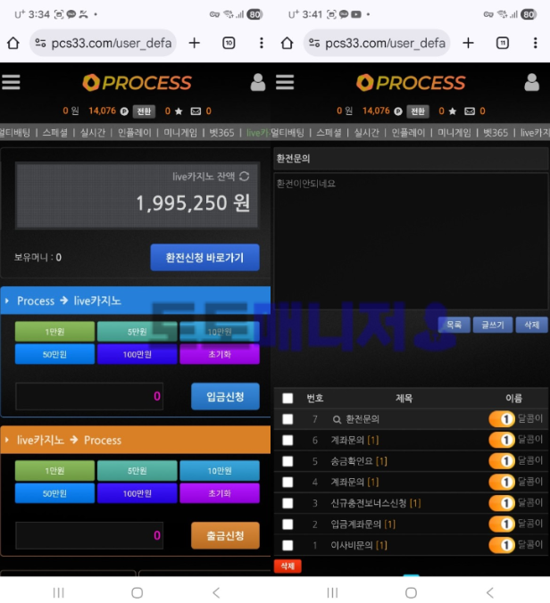The height and width of the screenshot is (603, 550).
Task: Refresh the live카지노 잔액 balance icon
Action: pos(244,177)
